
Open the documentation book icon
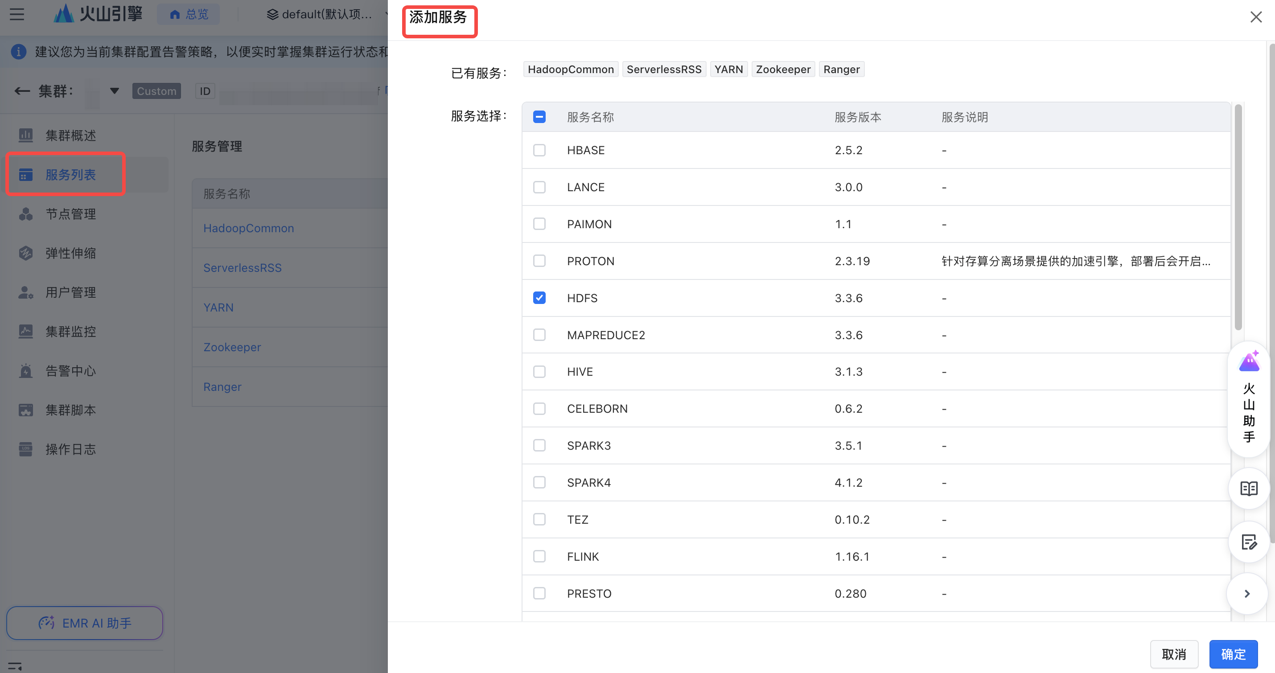tap(1249, 489)
